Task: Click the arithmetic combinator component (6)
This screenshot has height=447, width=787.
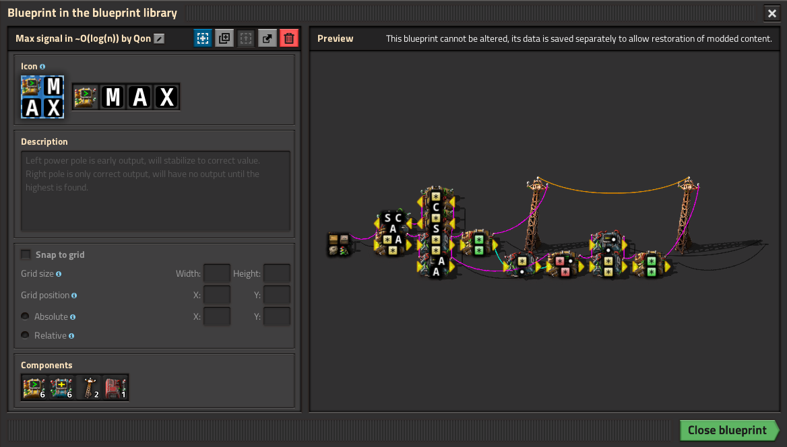Action: tap(61, 387)
